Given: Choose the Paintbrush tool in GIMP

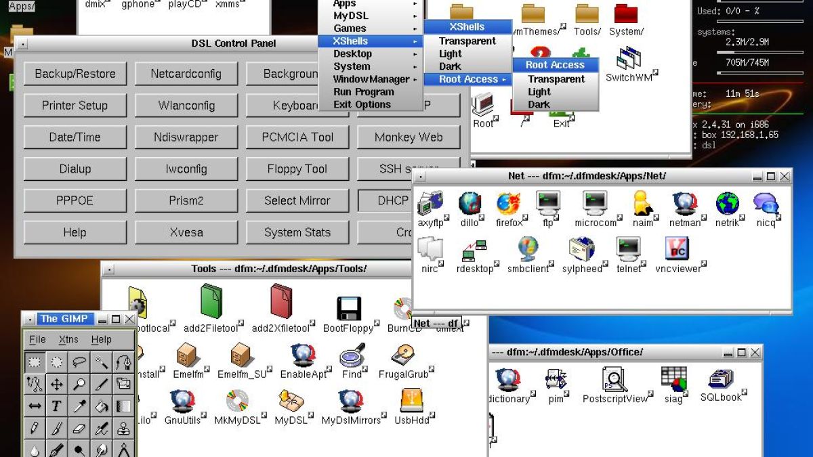Looking at the screenshot, I should point(57,429).
